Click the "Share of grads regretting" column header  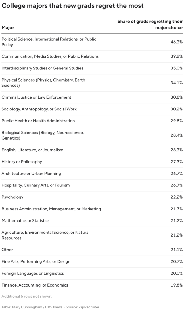click(150, 24)
